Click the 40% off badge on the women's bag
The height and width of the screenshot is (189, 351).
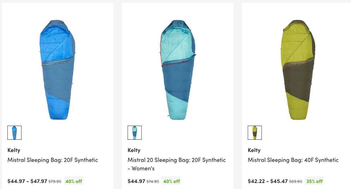(x=172, y=181)
